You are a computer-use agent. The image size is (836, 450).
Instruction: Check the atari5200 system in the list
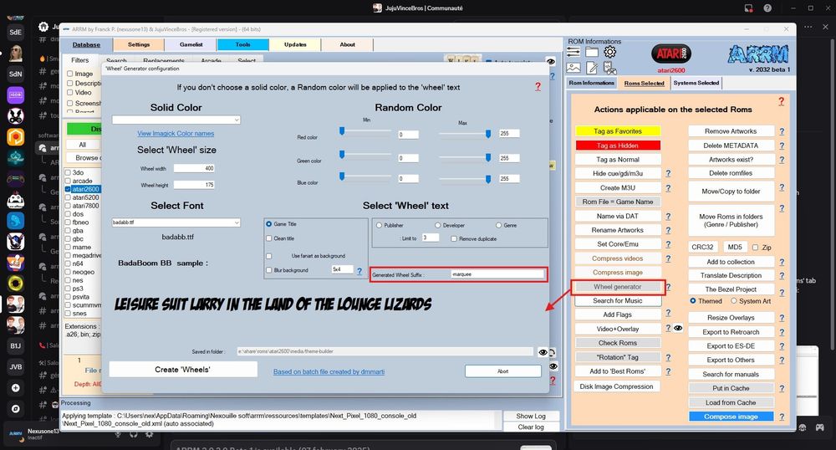68,197
